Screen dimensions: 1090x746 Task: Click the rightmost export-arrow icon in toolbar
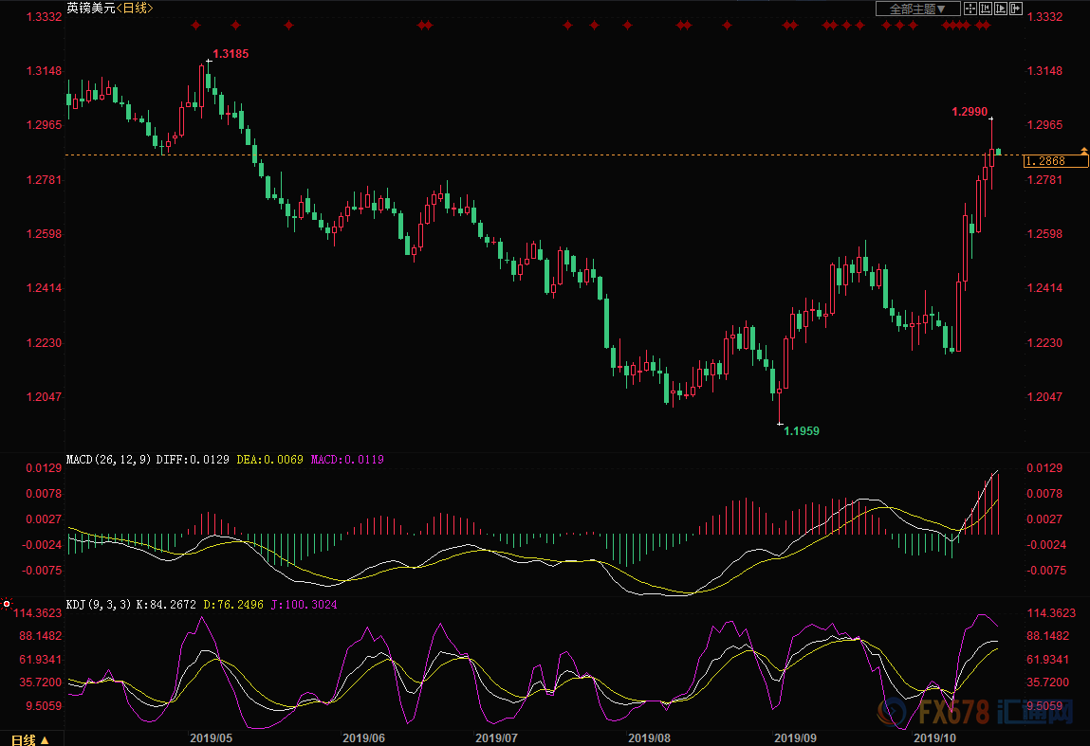tap(1016, 9)
